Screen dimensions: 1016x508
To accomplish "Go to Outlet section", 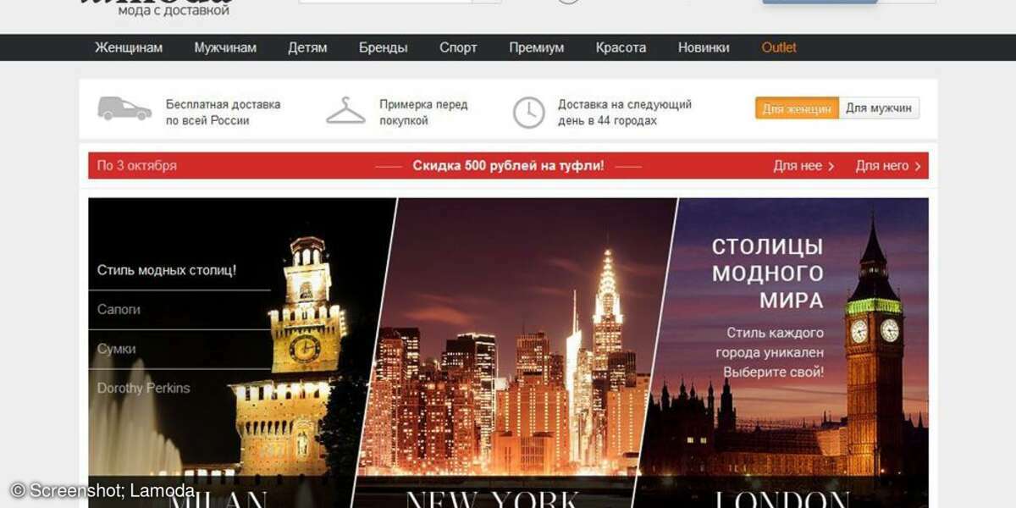I will (779, 47).
